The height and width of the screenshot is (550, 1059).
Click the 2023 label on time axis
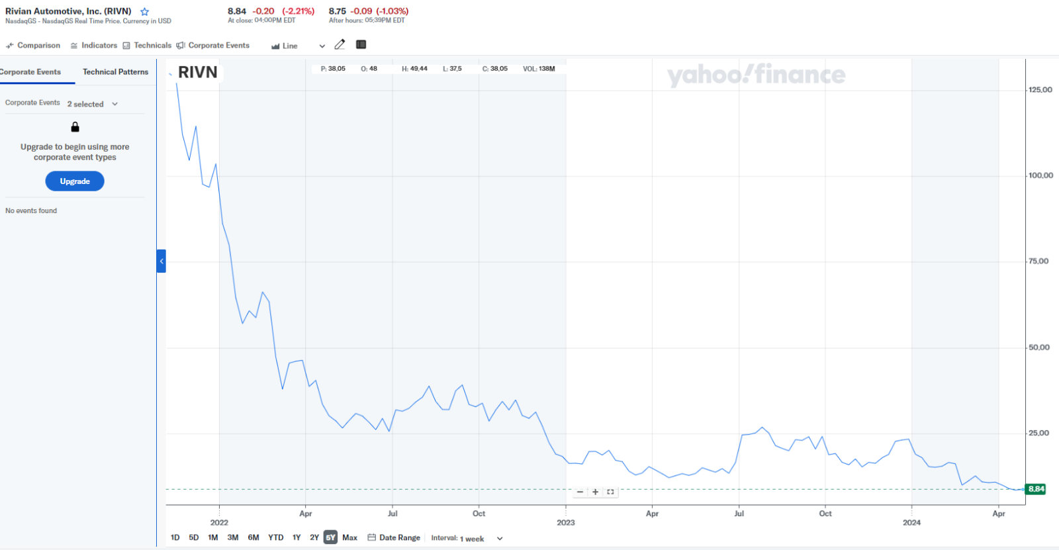coord(566,523)
